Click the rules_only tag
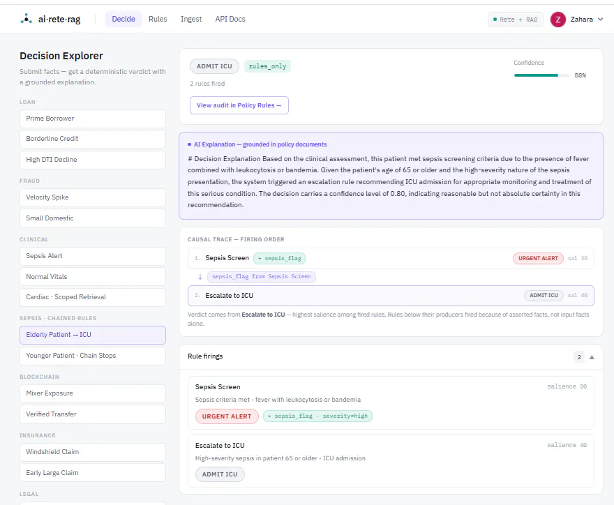The height and width of the screenshot is (505, 614). tap(267, 66)
